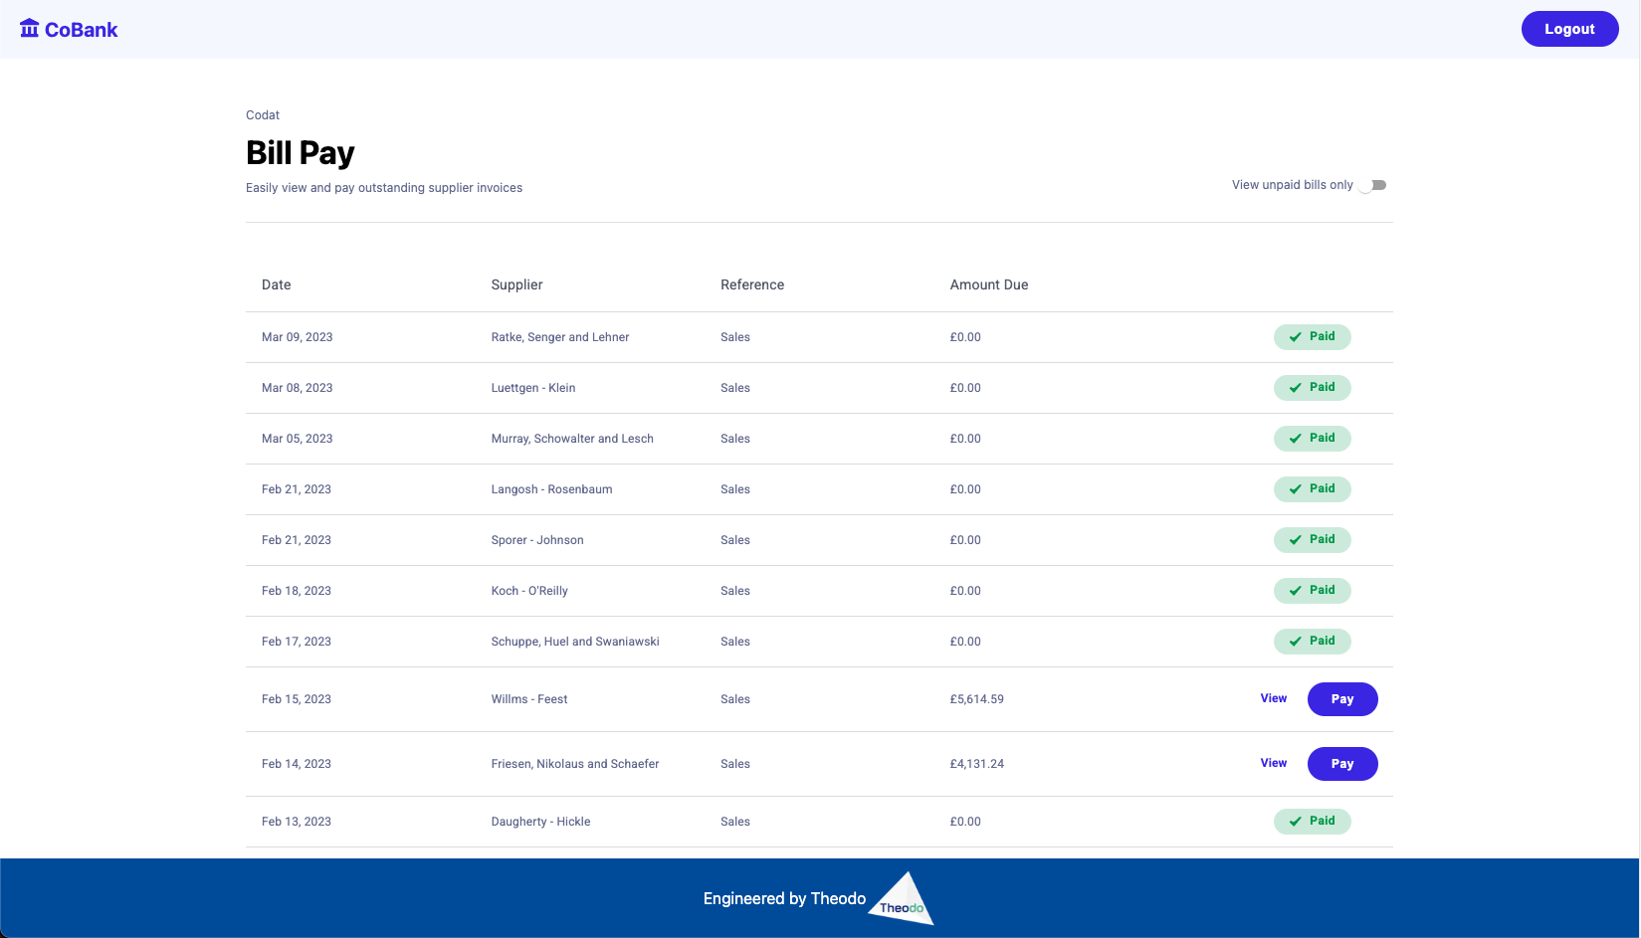
Task: Click the amount £4,131.24
Action: coord(977,764)
